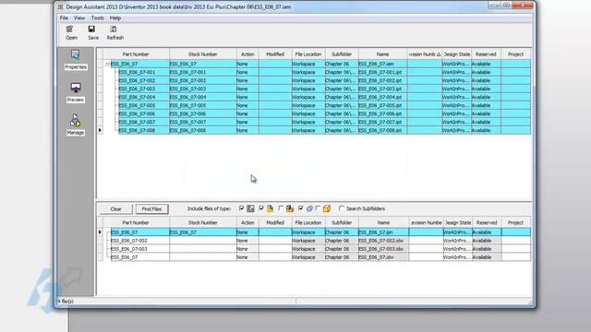Click the row selector arrow of lower table first row
Screen dimensions: 591x332
[x=100, y=232]
